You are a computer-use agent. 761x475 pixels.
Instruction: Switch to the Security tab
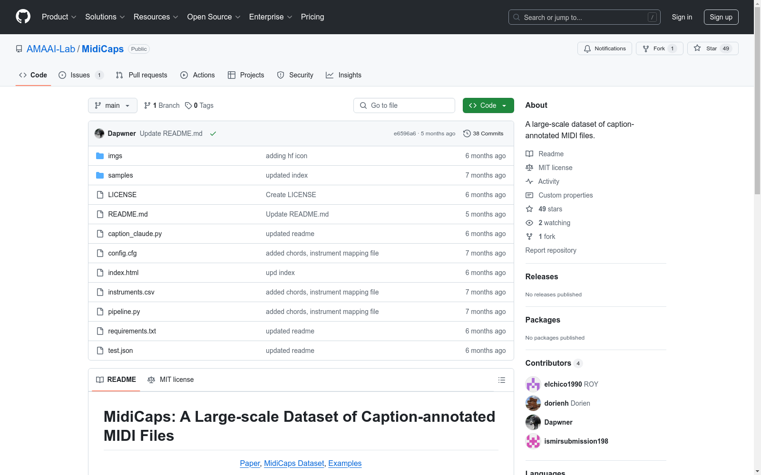[x=295, y=75]
